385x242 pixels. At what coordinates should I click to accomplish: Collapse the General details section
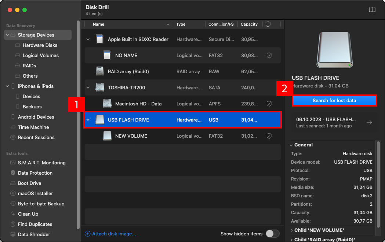pos(291,145)
